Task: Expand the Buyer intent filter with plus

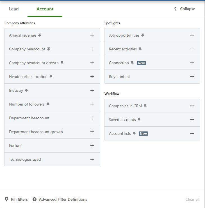Action: [x=192, y=77]
